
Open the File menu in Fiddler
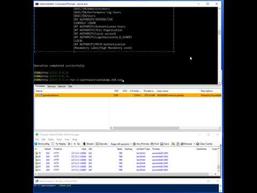pyautogui.click(x=37, y=139)
